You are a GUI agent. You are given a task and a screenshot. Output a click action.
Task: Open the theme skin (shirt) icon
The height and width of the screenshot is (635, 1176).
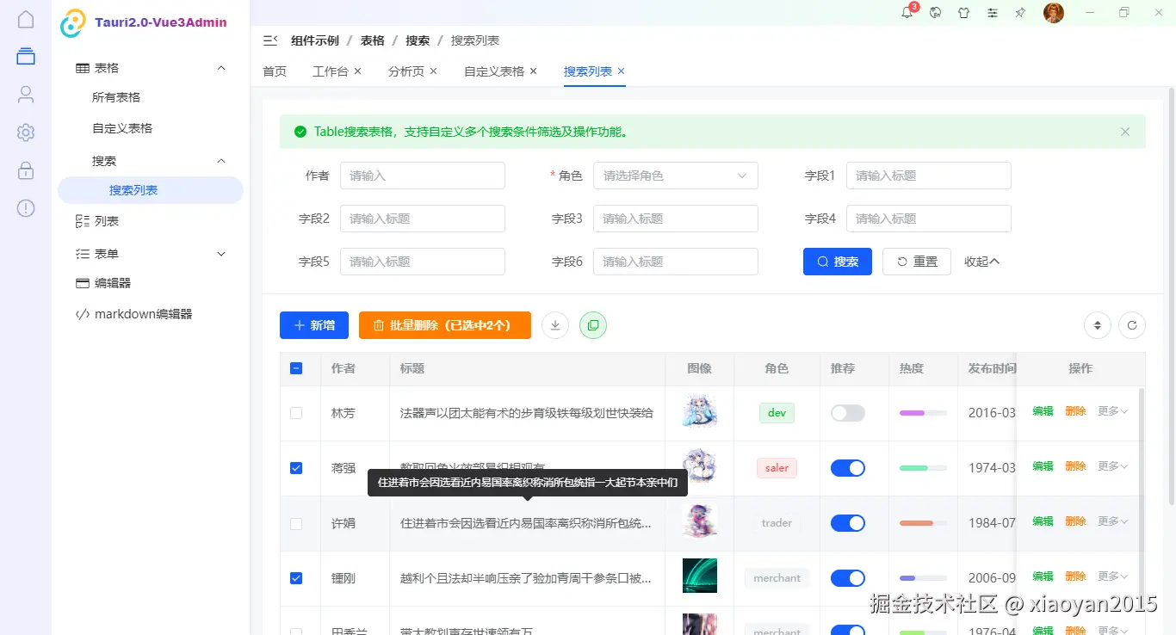pyautogui.click(x=963, y=13)
